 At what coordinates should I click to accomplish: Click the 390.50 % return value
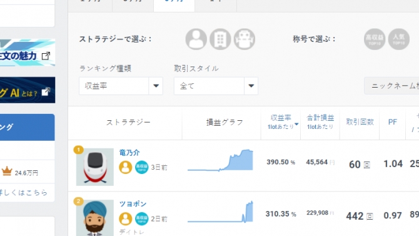(x=281, y=162)
